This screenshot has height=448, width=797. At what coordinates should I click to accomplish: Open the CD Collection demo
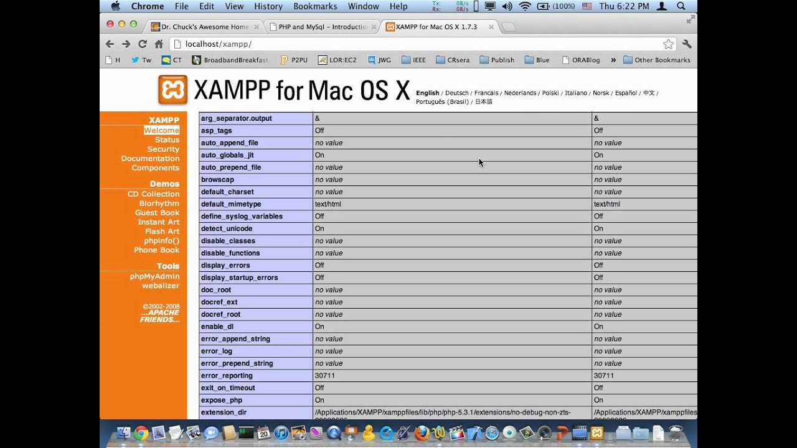(153, 194)
